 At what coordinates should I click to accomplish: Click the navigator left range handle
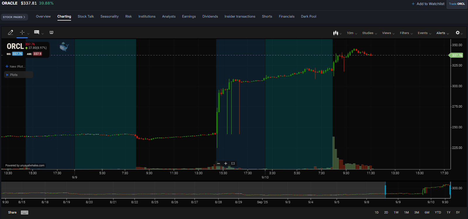[x=385, y=190]
